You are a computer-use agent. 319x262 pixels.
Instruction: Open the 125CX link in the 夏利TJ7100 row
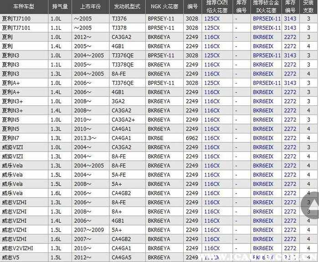tap(212, 19)
